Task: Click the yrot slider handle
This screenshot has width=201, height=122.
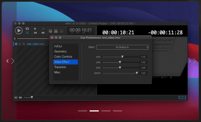Action: click(120, 62)
